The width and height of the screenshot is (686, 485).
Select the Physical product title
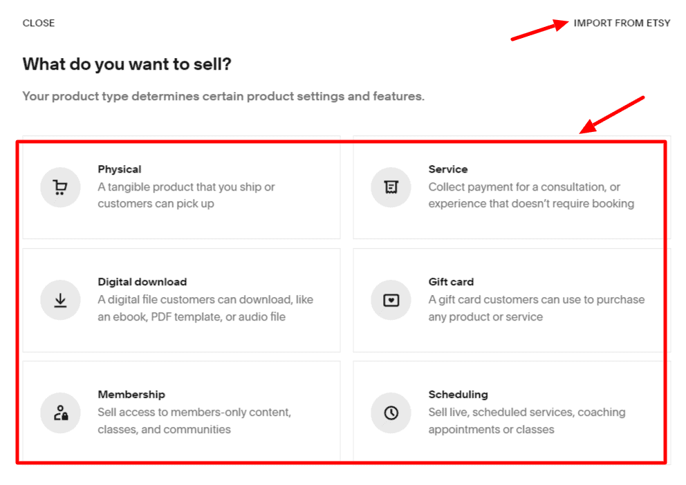tap(120, 169)
